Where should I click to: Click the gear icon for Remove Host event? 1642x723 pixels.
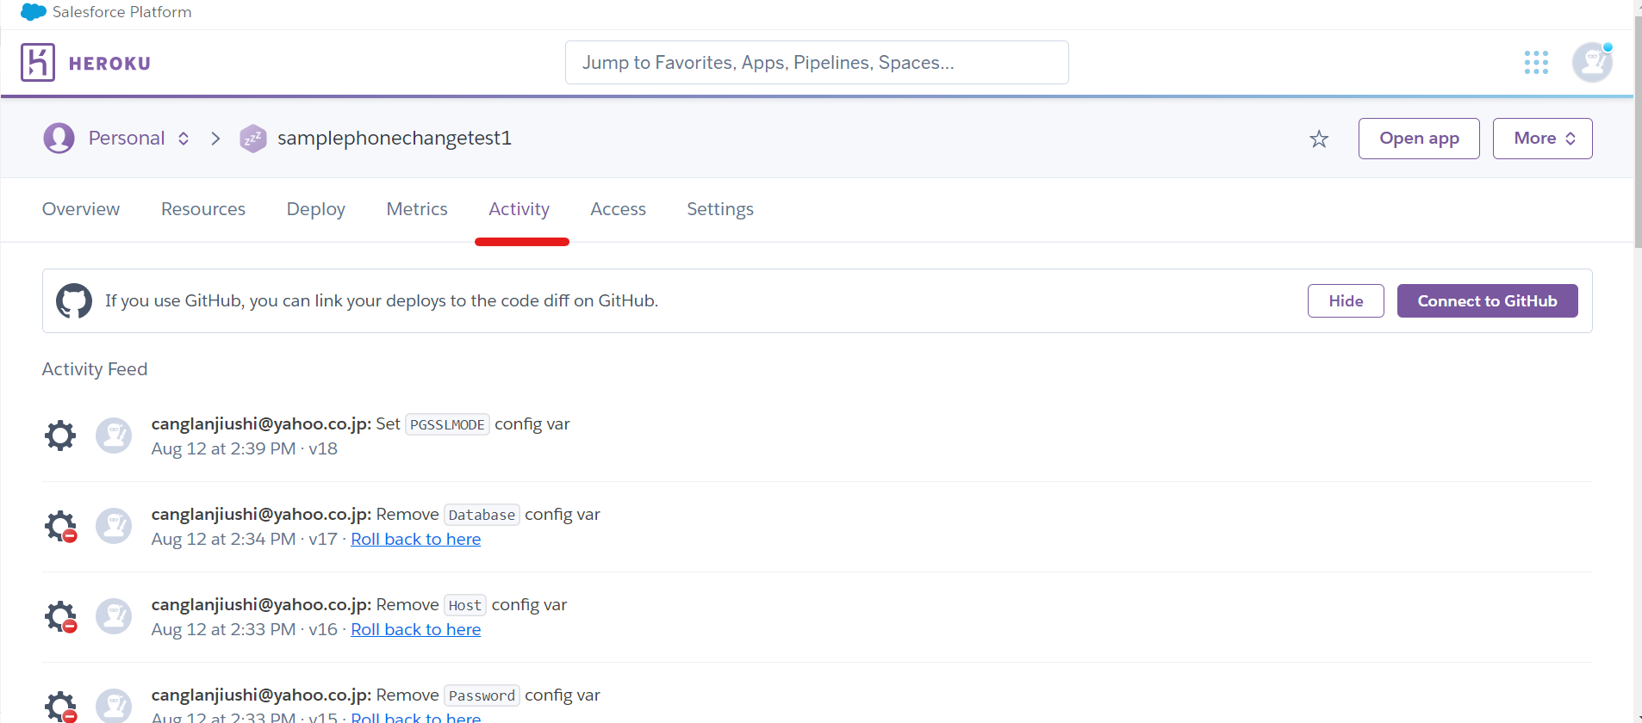tap(60, 616)
